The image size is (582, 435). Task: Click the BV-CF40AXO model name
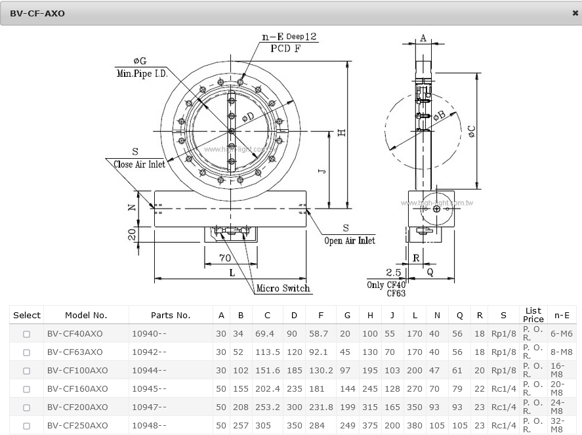[75, 334]
